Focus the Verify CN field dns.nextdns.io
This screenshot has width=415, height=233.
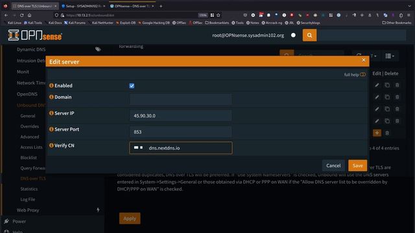(x=181, y=148)
